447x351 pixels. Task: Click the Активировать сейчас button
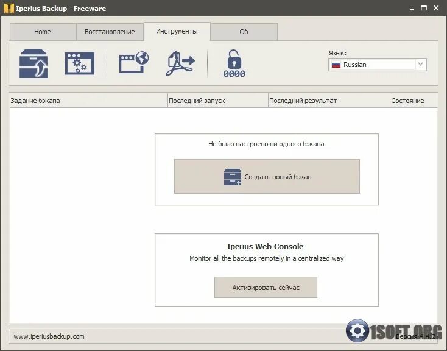[x=266, y=288]
